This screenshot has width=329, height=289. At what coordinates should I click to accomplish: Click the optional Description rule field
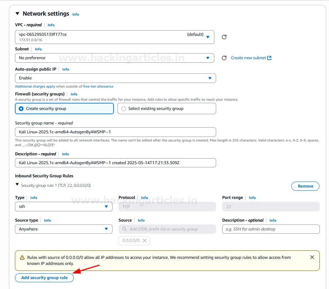click(x=270, y=229)
